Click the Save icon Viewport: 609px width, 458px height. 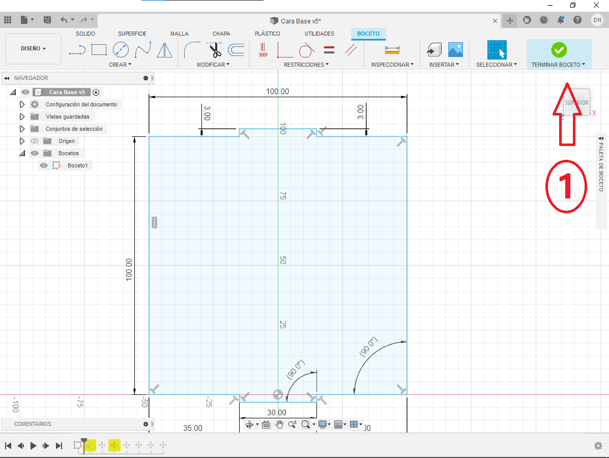click(x=47, y=20)
